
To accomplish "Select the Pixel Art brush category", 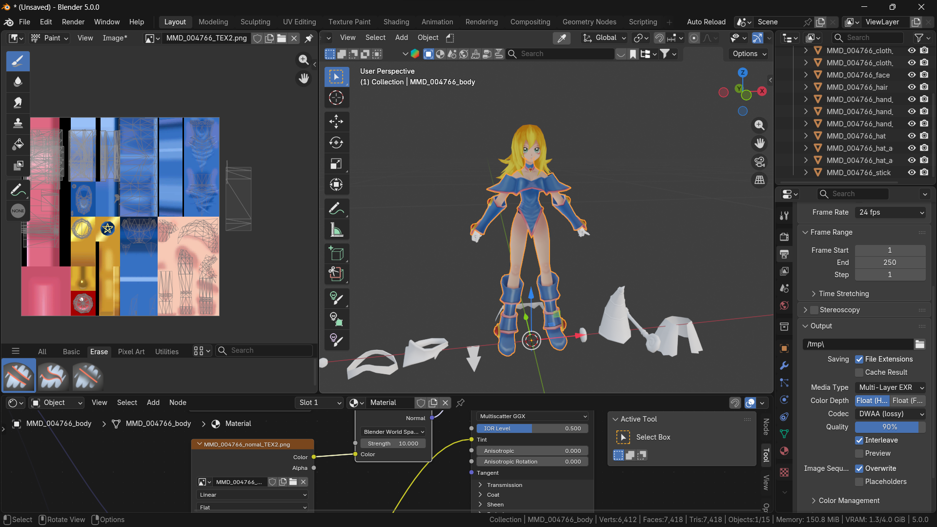I will (131, 351).
